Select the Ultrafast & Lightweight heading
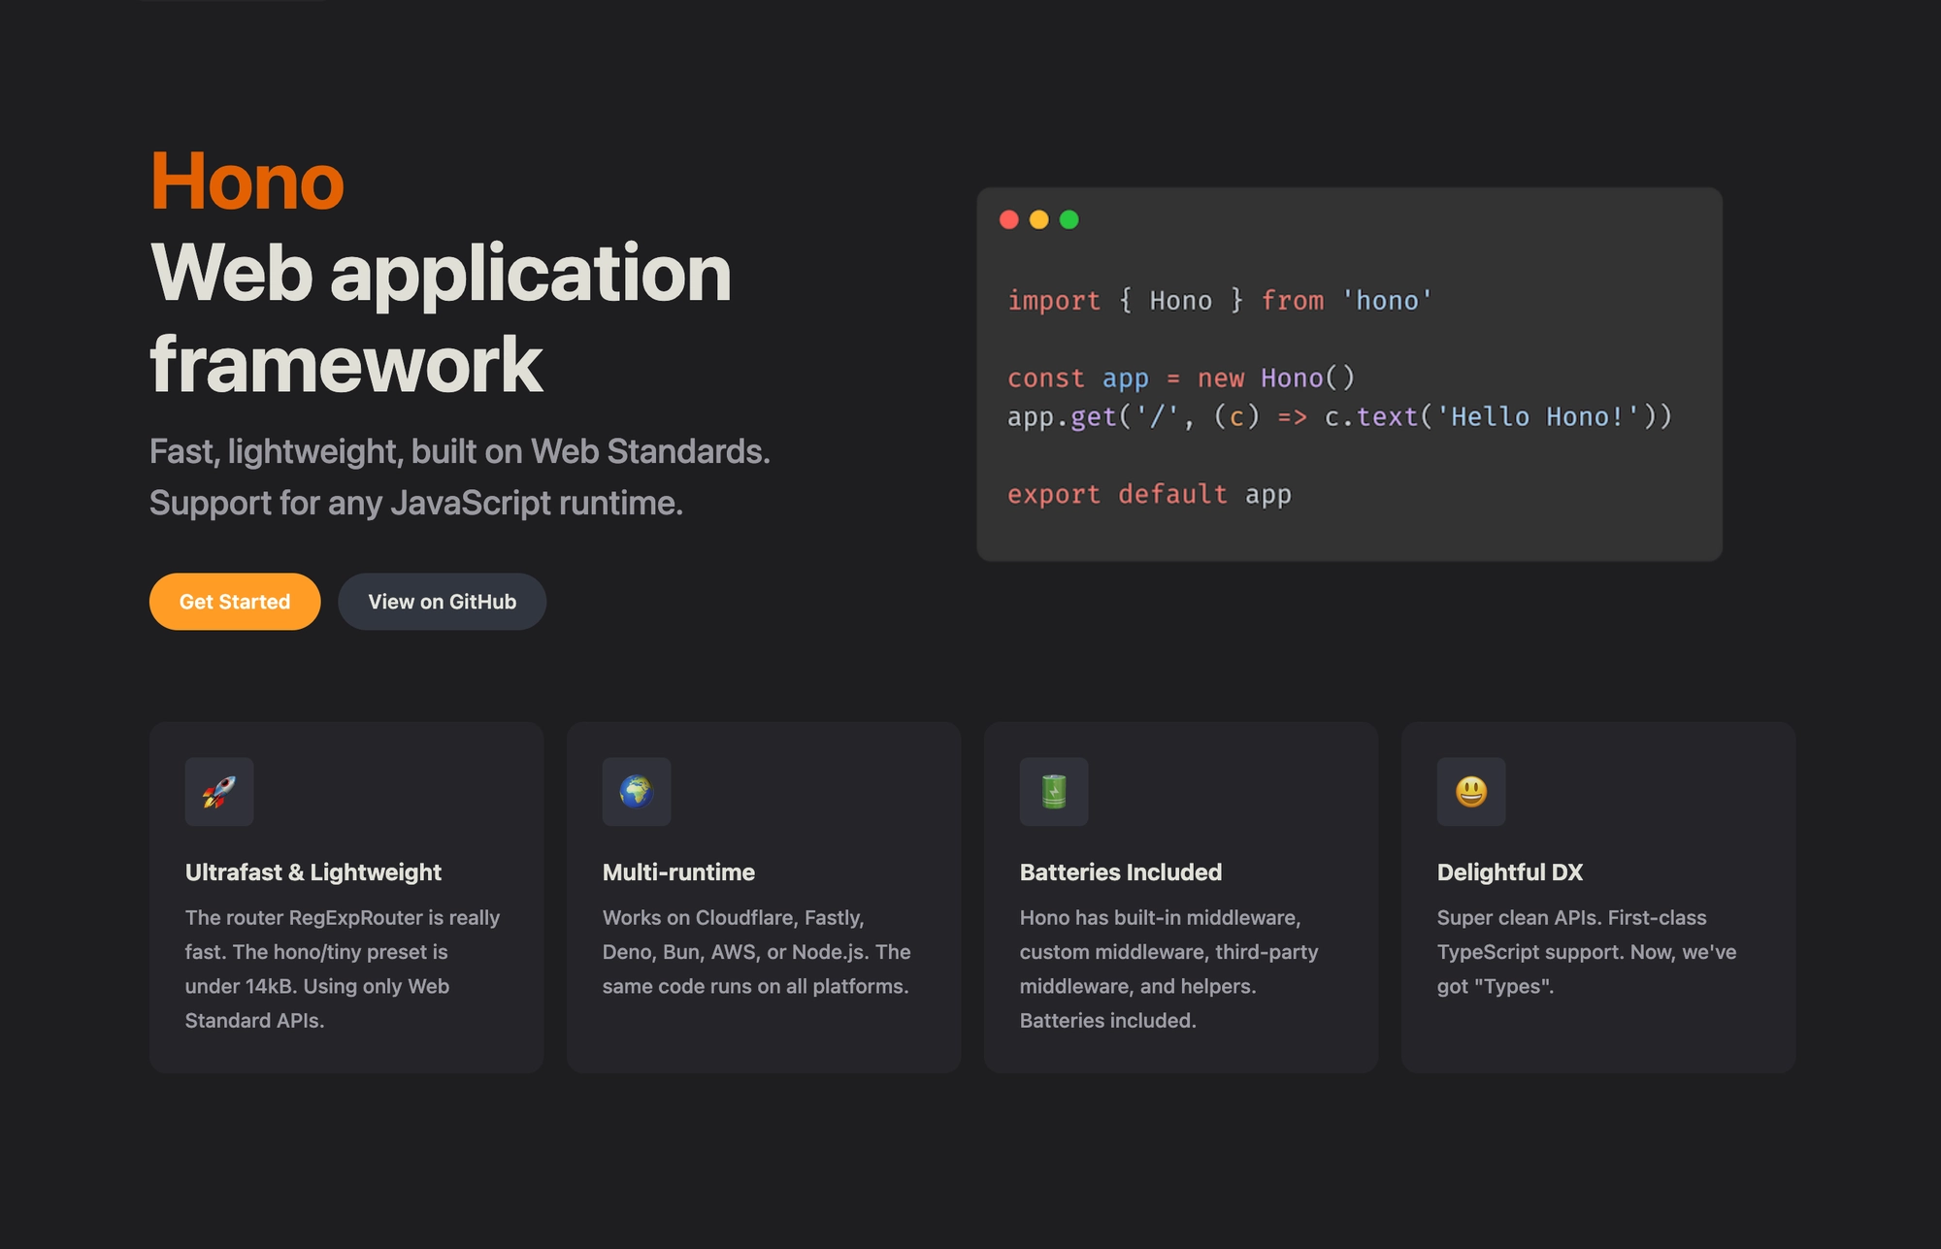 [x=313, y=872]
